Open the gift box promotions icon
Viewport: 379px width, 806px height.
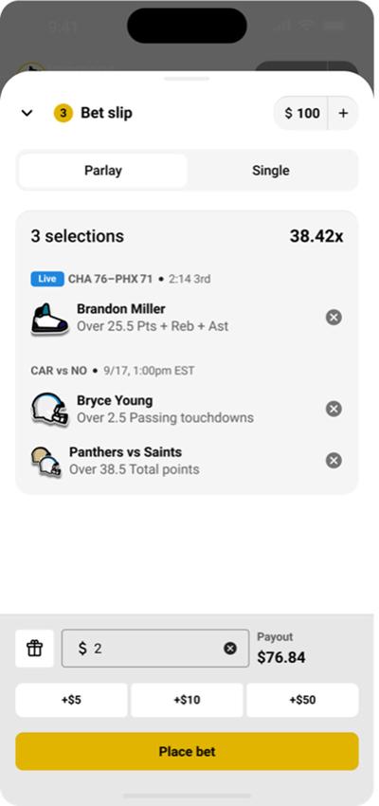coord(34,649)
